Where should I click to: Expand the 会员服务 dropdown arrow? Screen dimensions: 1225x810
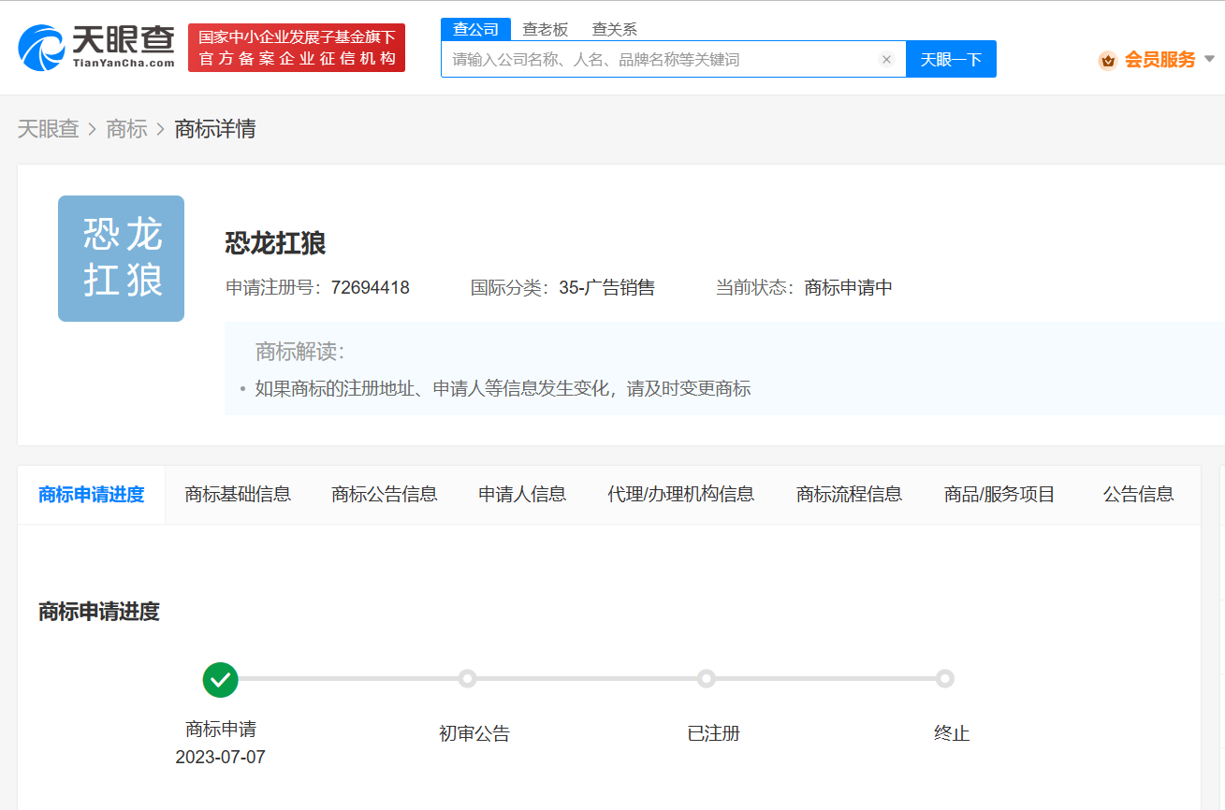pos(1209,59)
